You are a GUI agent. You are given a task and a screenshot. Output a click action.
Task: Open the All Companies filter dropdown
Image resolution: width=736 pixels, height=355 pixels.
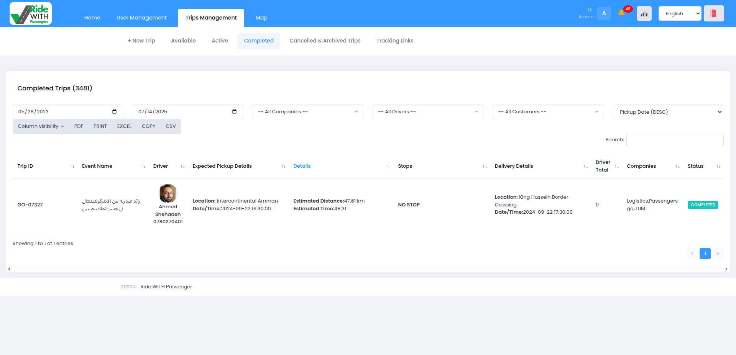pos(307,111)
